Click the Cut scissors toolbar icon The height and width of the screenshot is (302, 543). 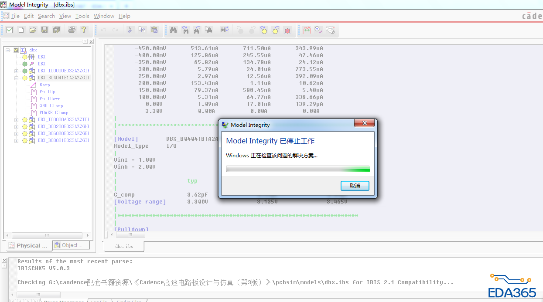pos(130,30)
